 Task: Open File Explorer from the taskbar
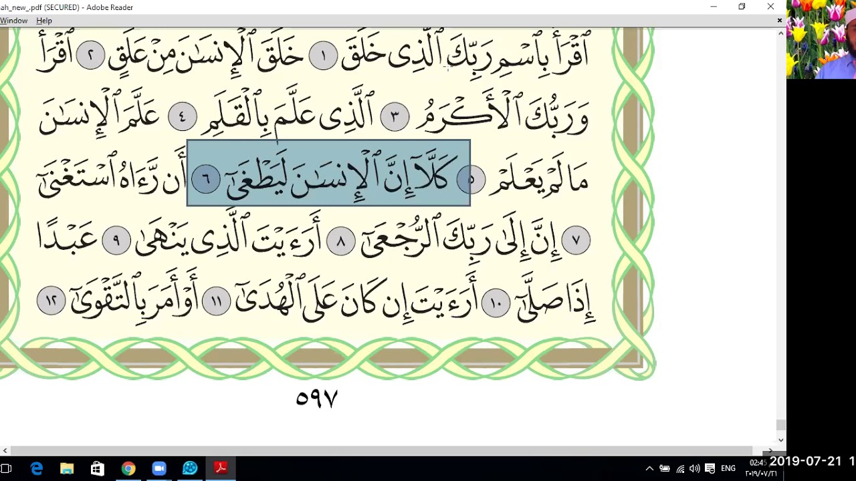67,469
